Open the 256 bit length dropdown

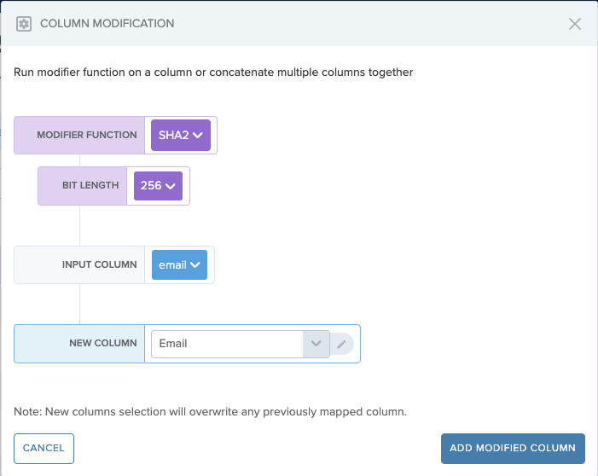(x=158, y=186)
